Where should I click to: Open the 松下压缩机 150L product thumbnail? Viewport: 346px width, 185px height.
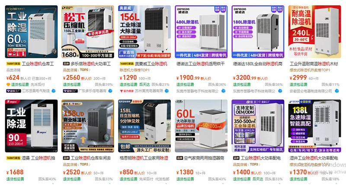[x=88, y=32]
